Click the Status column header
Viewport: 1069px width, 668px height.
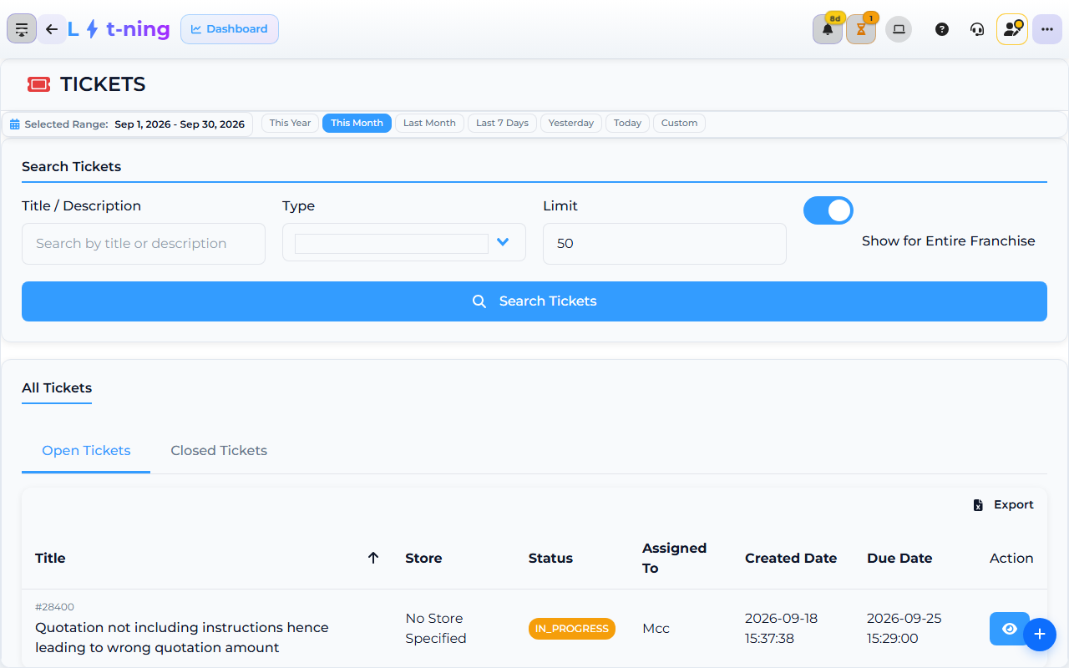[x=550, y=559]
